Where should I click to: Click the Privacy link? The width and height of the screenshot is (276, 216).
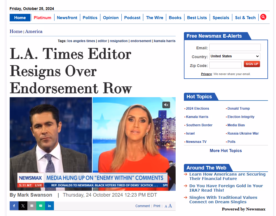[x=206, y=74]
